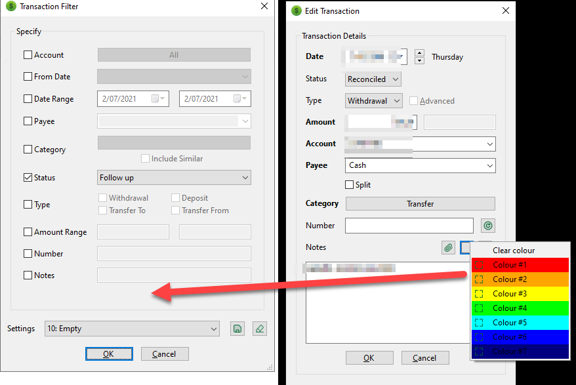Click calendar icon in second Date Range field
Viewport: 576px width, 385px height.
click(237, 98)
